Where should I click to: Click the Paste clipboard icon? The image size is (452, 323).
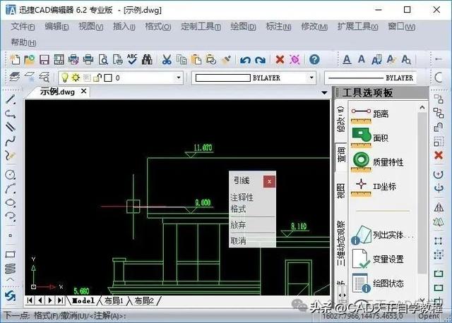(196, 59)
